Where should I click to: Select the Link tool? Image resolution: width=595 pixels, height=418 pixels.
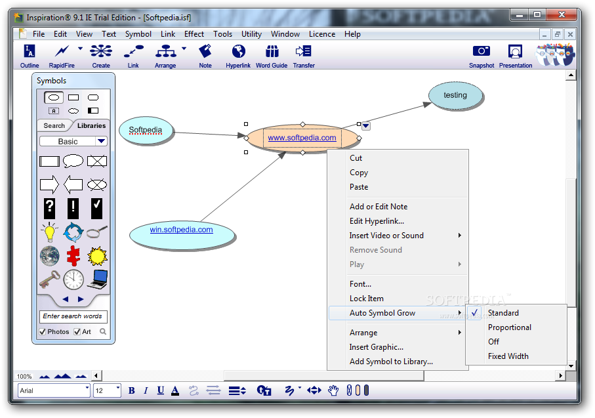133,56
